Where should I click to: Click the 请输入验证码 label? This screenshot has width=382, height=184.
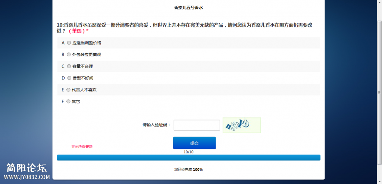(x=156, y=125)
